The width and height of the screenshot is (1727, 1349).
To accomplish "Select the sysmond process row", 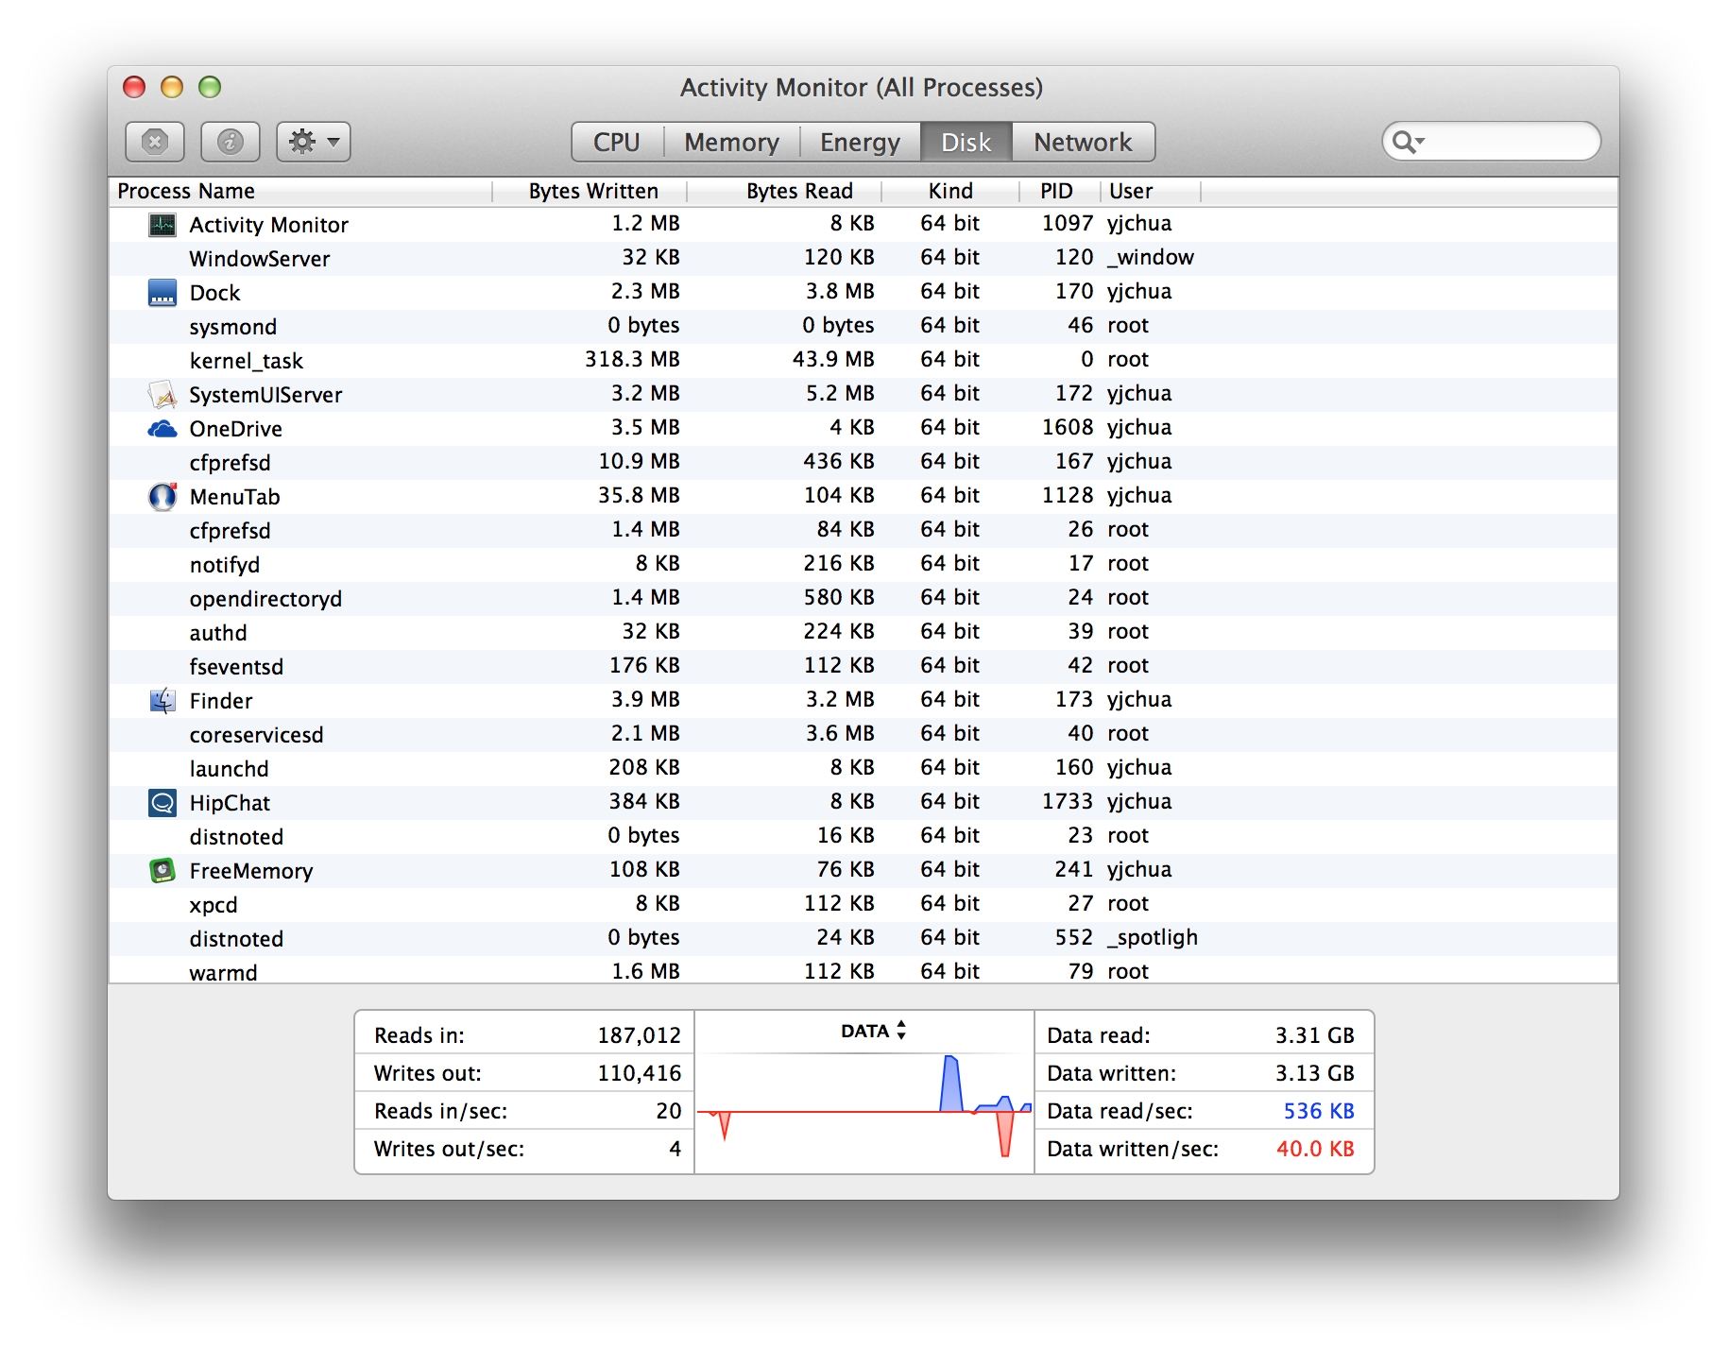I will [863, 327].
